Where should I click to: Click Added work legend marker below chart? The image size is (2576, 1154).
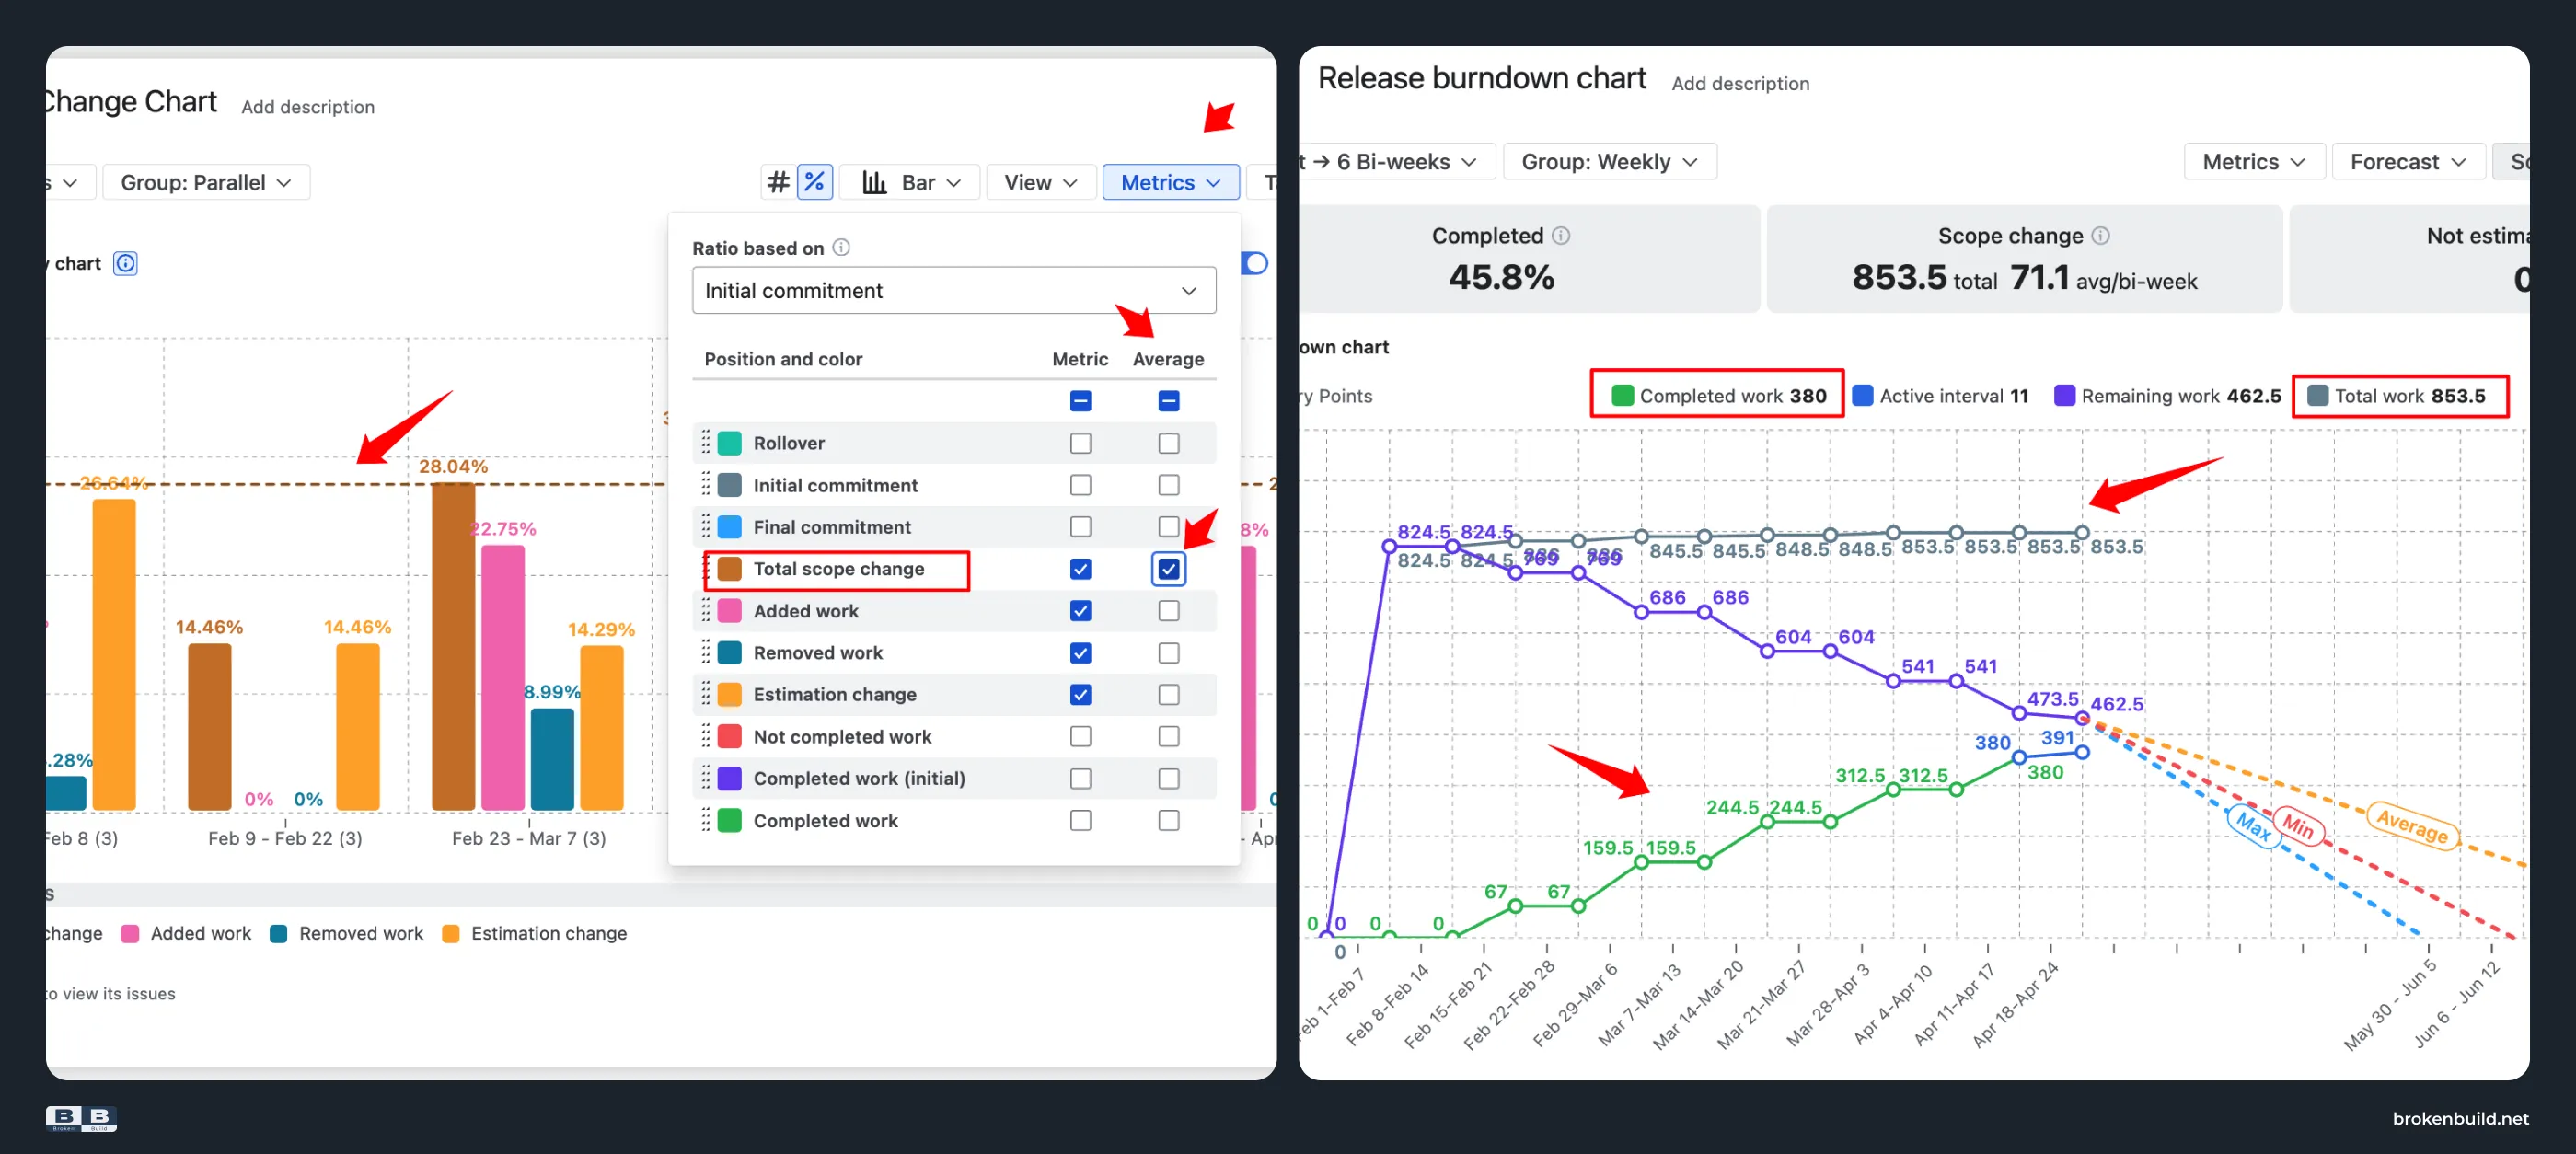tap(130, 933)
